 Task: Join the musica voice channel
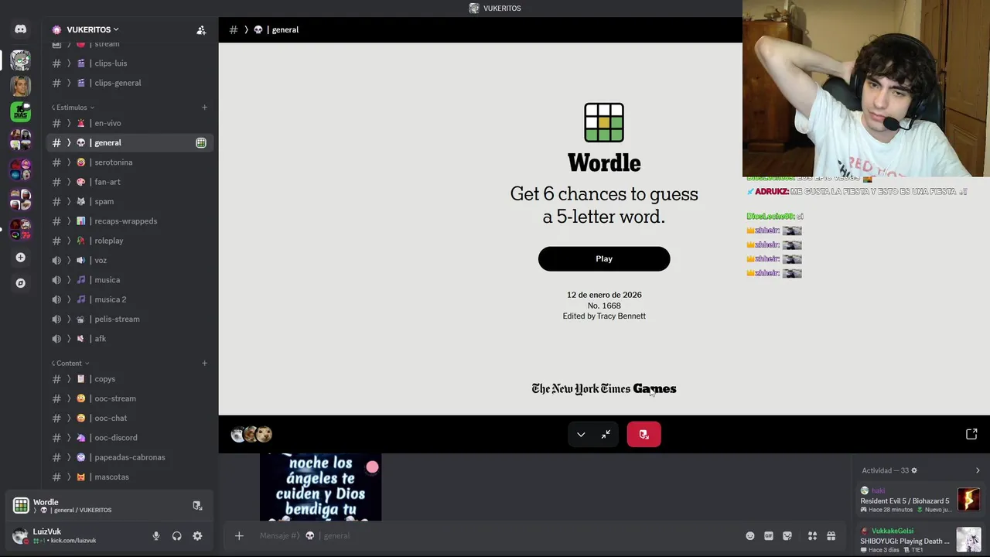(128, 280)
